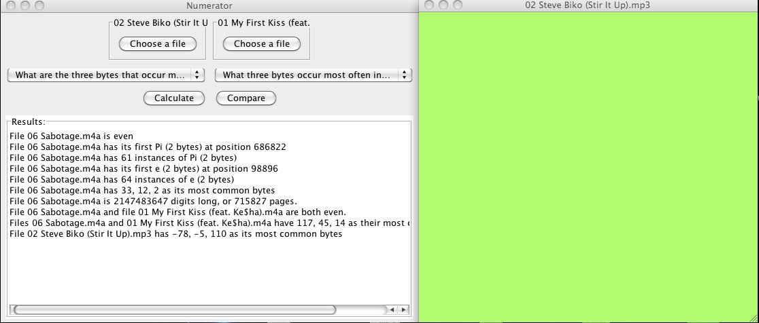Click the result line about first Pi position
Viewport: 759px width, 323px height.
coord(148,147)
